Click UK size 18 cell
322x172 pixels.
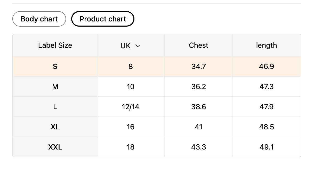point(131,147)
